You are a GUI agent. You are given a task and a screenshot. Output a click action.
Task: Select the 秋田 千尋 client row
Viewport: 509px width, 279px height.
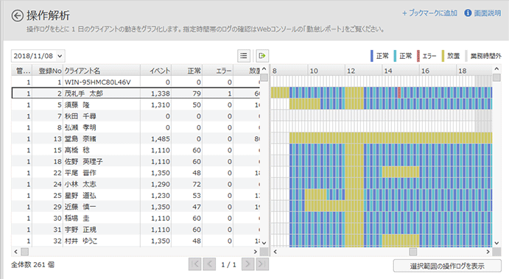click(136, 116)
